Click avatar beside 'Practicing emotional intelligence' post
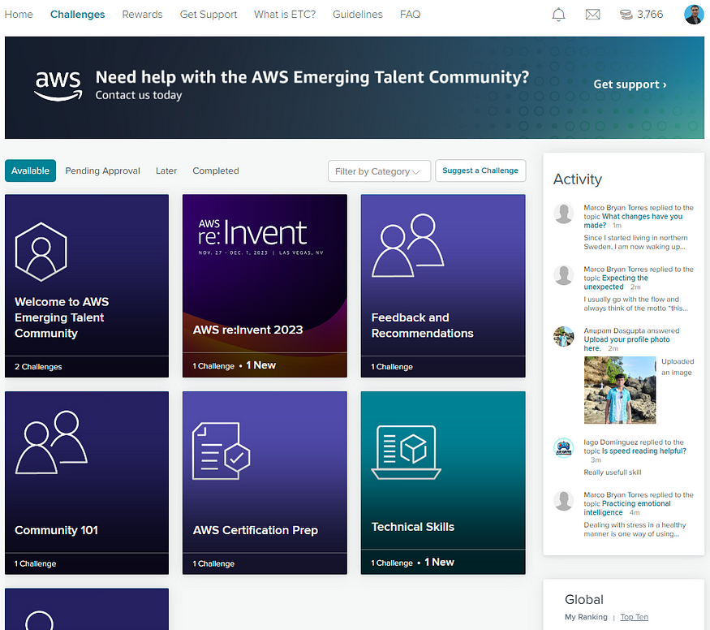710x630 pixels. (x=564, y=500)
